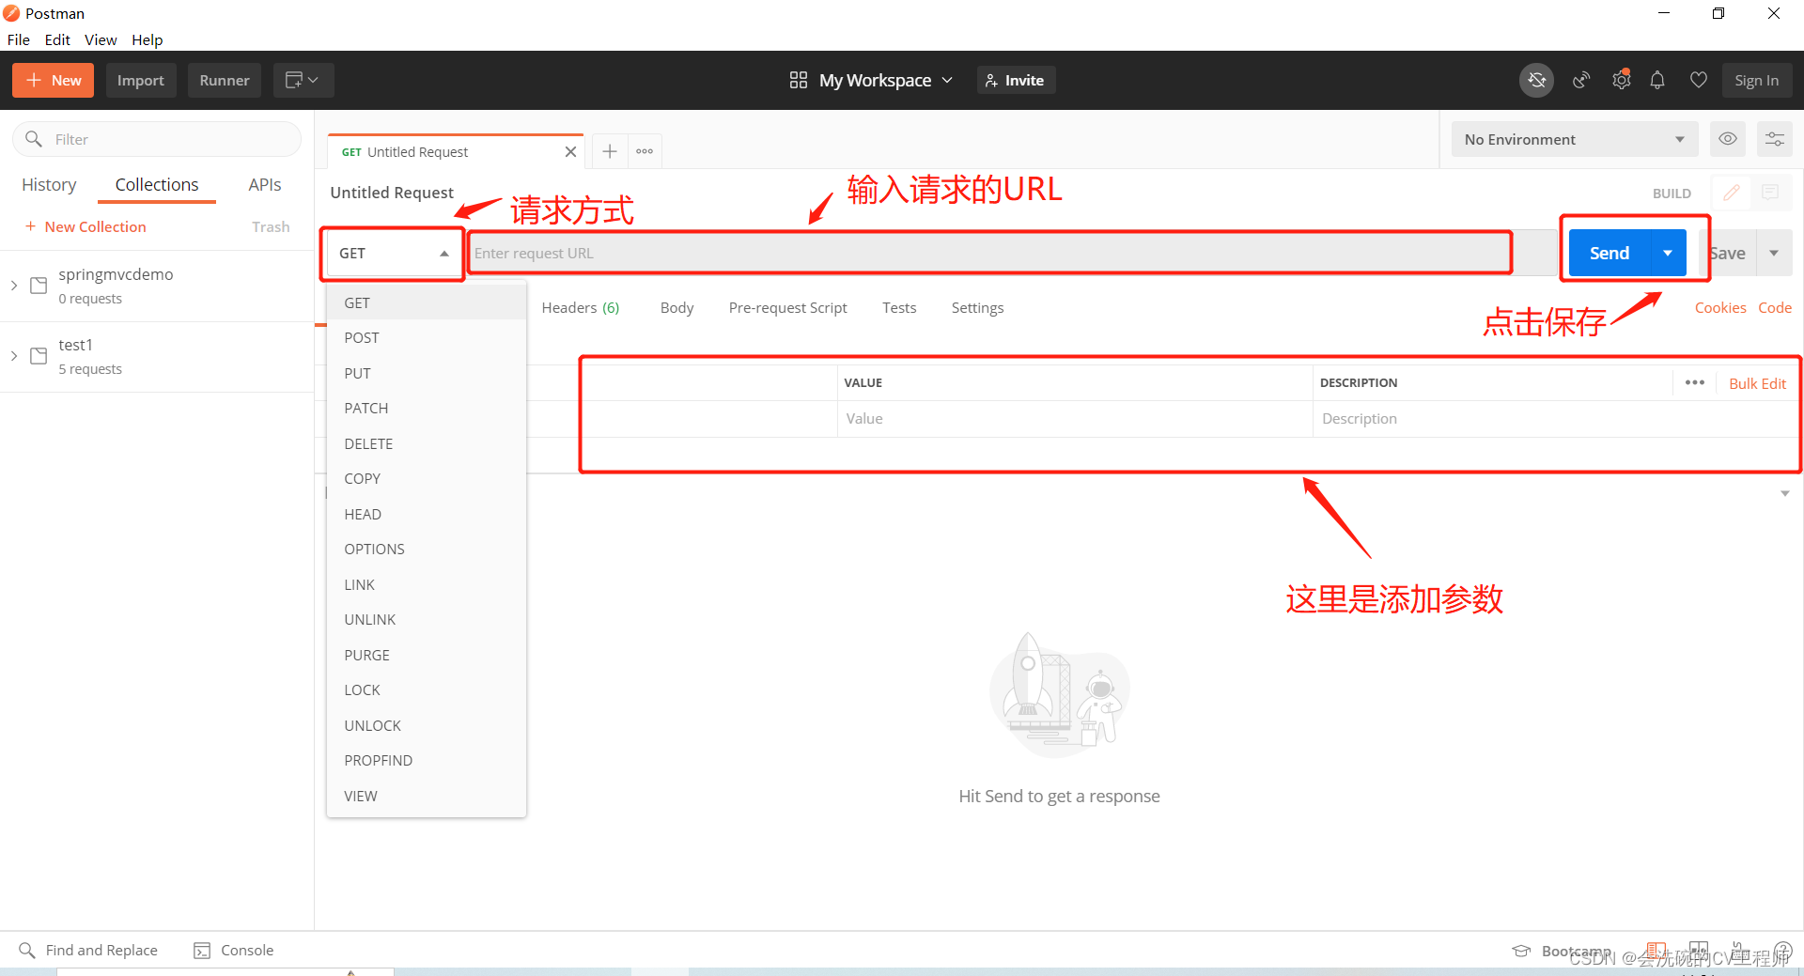Open the Import dialog
1804x976 pixels.
pyautogui.click(x=141, y=81)
